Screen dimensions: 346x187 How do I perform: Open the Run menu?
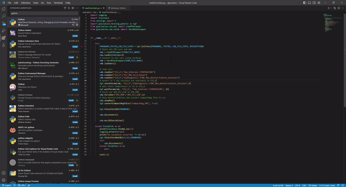(x=49, y=3)
